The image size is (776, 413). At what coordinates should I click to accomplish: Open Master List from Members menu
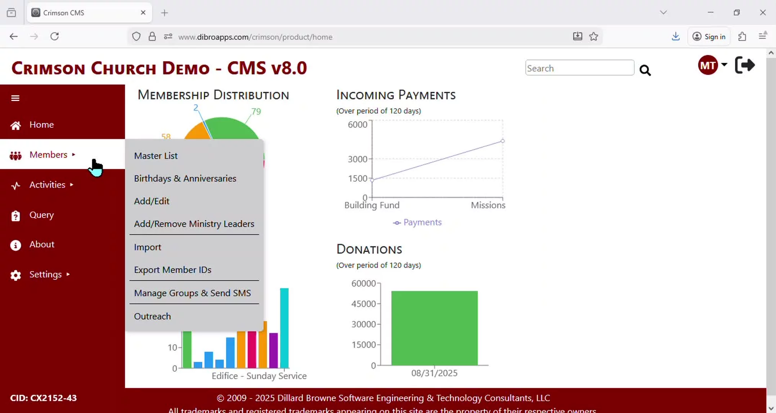[156, 156]
